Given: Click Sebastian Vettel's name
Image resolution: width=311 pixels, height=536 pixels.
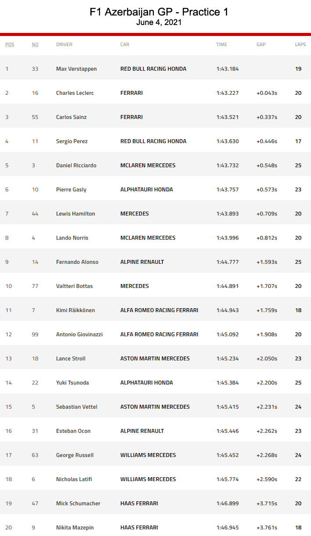Looking at the screenshot, I should click(76, 407).
